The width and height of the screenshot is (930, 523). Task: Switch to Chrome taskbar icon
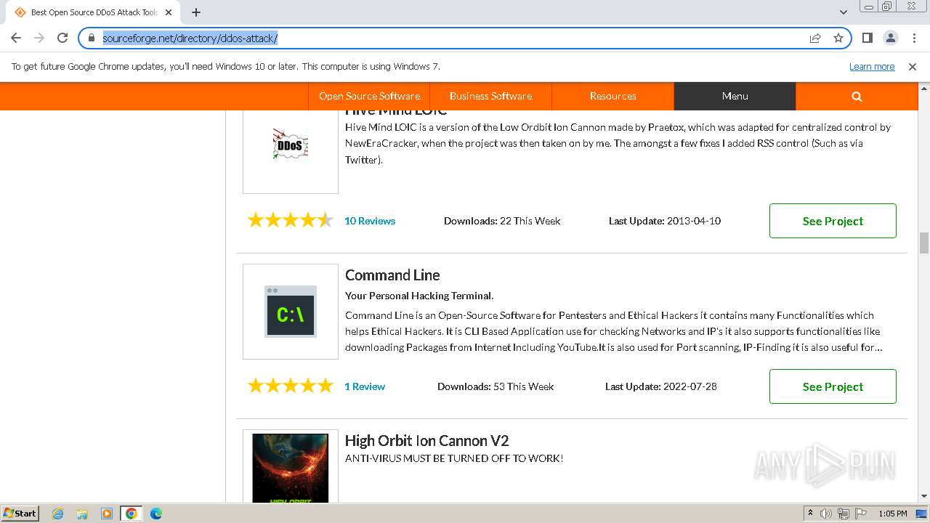[132, 514]
